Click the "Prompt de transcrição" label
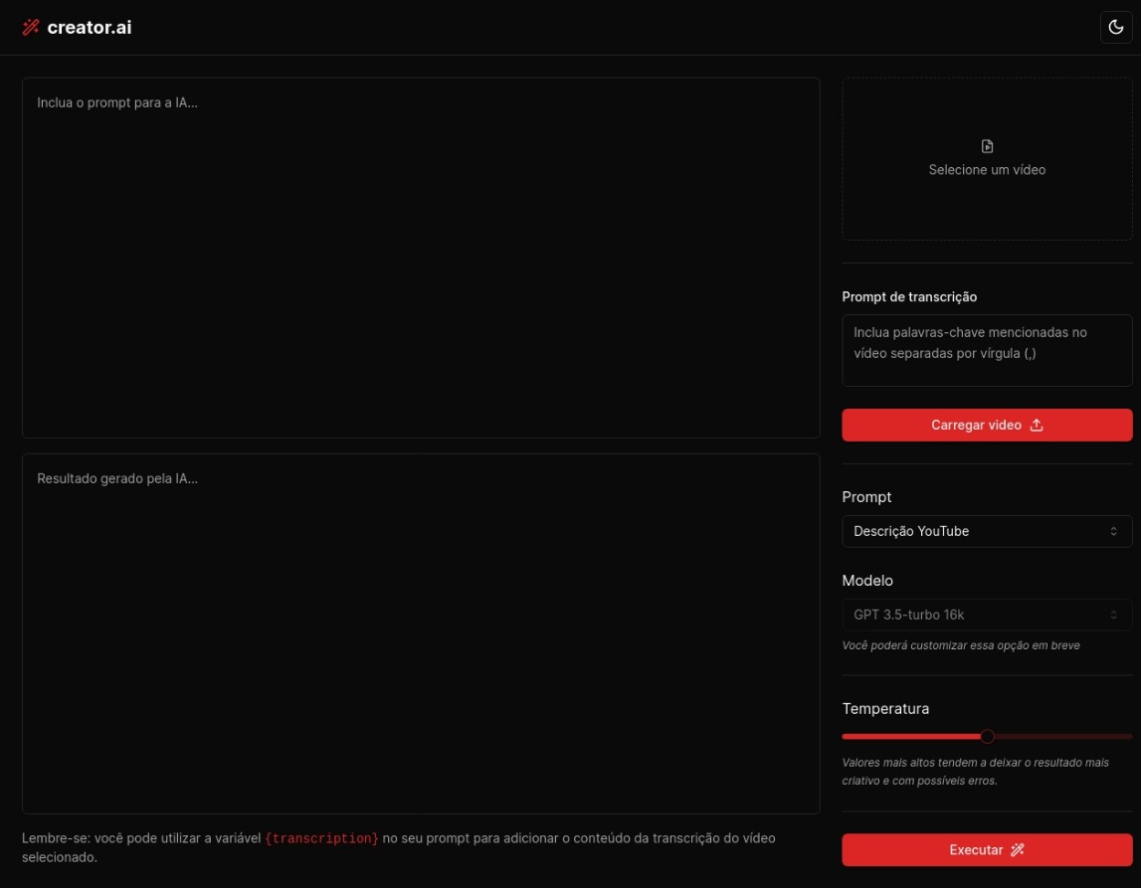Viewport: 1141px width, 888px height. (x=909, y=297)
